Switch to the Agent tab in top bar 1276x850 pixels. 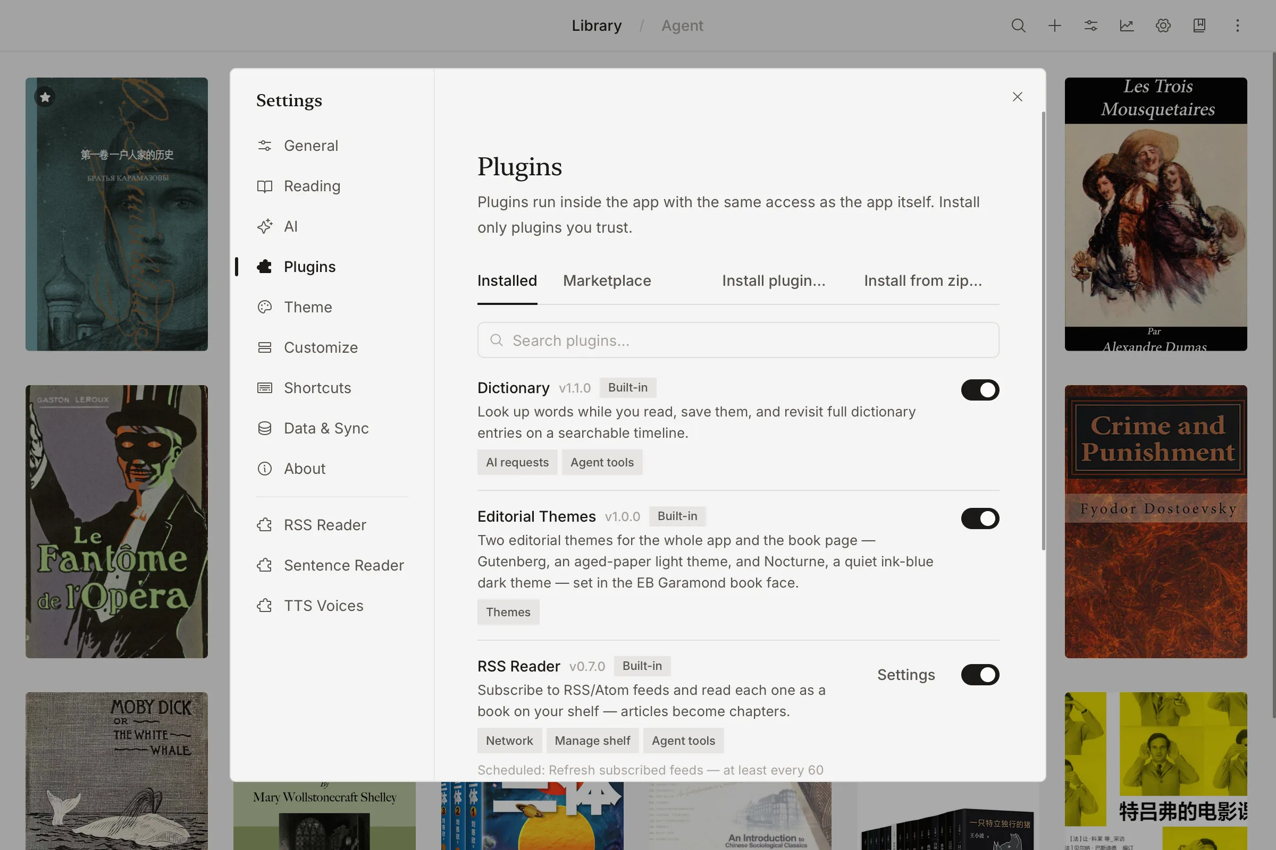pyautogui.click(x=682, y=25)
